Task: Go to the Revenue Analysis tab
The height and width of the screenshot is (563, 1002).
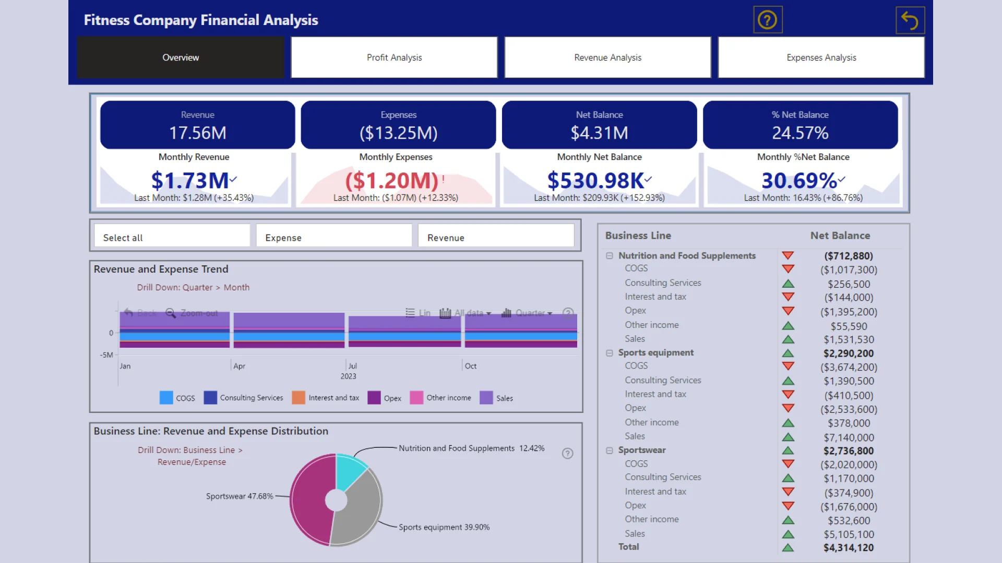Action: click(x=607, y=57)
